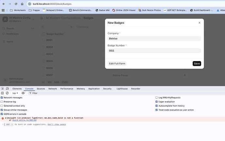The height and width of the screenshot is (141, 225).
Task: Open Badve MM bookmark
Action: [x=103, y=10]
